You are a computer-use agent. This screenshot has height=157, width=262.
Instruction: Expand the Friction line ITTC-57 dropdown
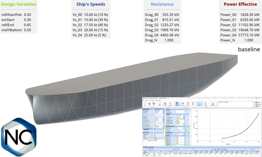(x=162, y=120)
